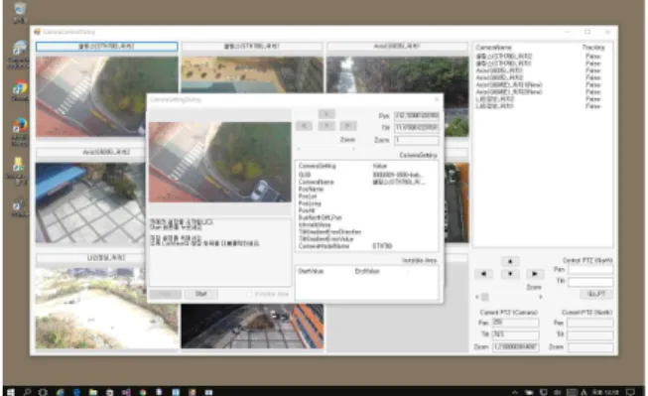Open the Firefox desktop shortcut

point(19,131)
